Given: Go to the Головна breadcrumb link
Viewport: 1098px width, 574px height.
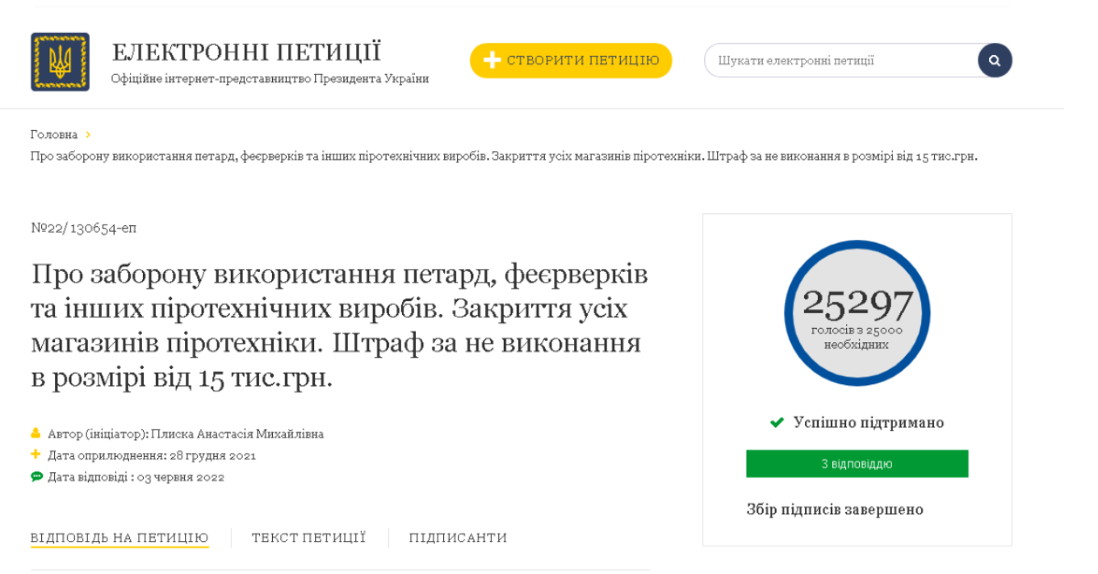Looking at the screenshot, I should [x=54, y=135].
